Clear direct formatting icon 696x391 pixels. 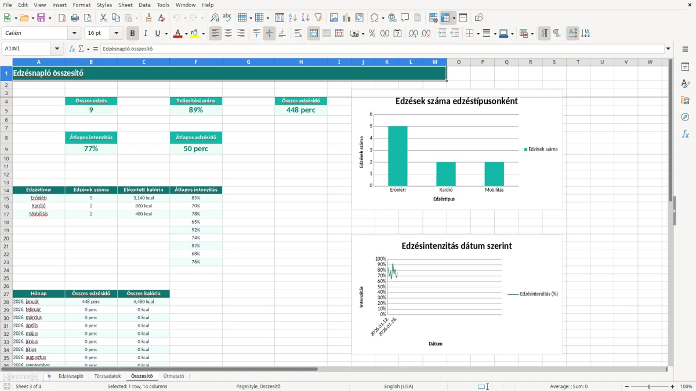click(162, 18)
